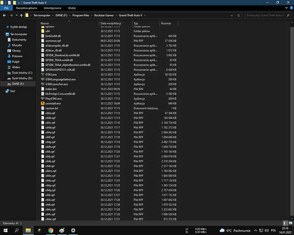Click the search box for Grand Theft Auto V
Viewport: 294px width, 235px height.
tap(267, 16)
